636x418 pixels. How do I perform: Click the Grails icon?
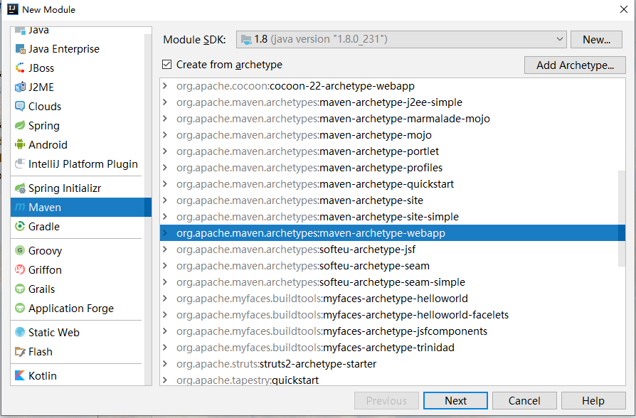coord(20,289)
